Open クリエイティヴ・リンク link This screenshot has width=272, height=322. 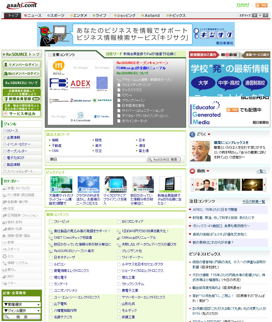(136, 85)
